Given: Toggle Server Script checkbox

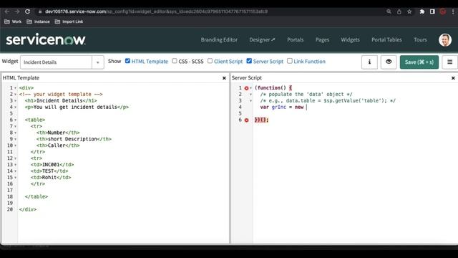Looking at the screenshot, I should tap(249, 61).
